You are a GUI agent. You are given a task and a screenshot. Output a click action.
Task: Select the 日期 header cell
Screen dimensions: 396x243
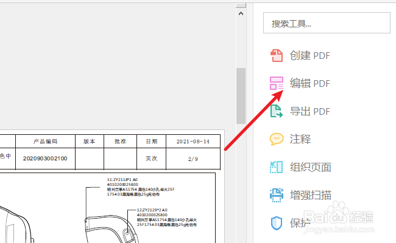click(152, 142)
